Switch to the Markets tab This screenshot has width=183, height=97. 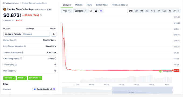click(79, 5)
